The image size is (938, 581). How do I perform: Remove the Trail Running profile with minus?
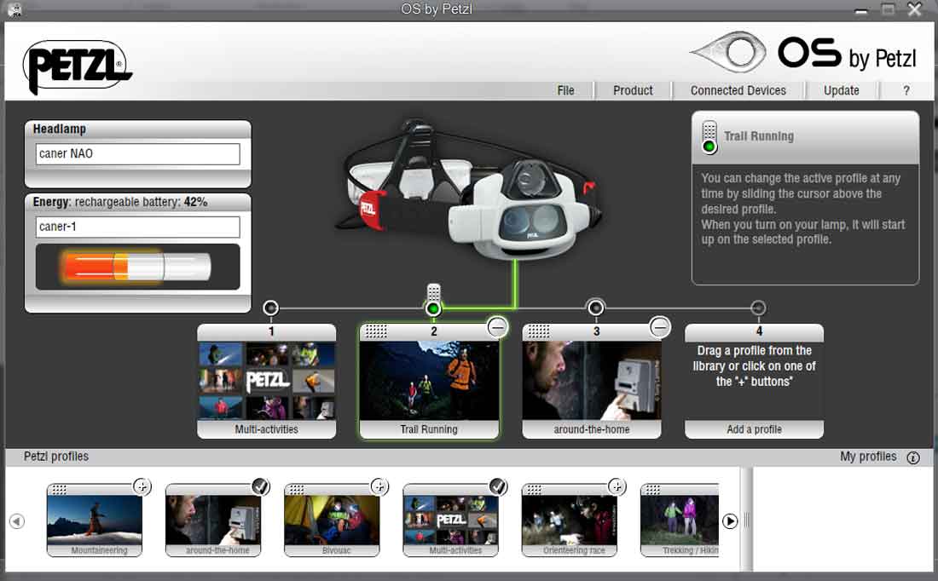point(497,327)
